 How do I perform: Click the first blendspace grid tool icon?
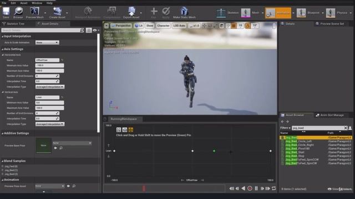[119, 130]
